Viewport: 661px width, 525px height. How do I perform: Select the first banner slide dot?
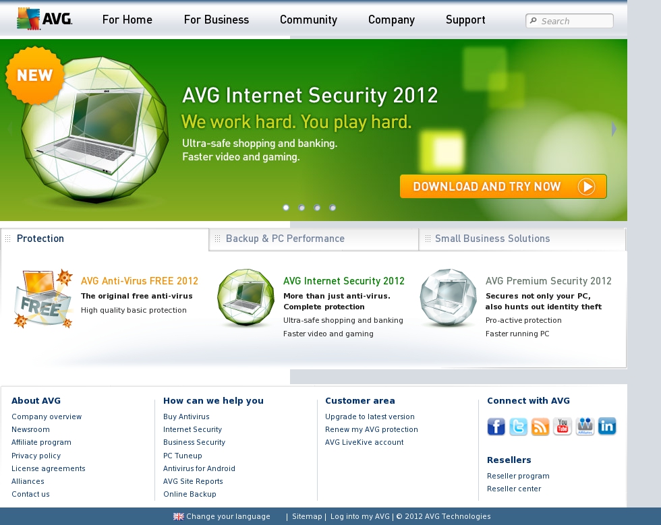click(x=286, y=208)
